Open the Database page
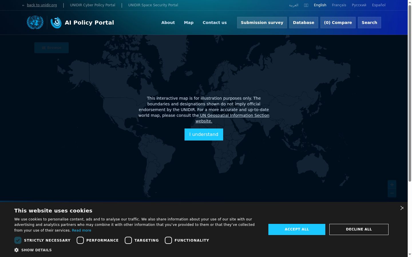412x257 pixels. click(x=304, y=23)
